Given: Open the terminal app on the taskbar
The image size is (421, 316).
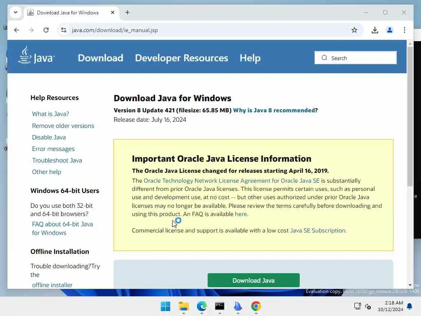Looking at the screenshot, I should pos(220,306).
